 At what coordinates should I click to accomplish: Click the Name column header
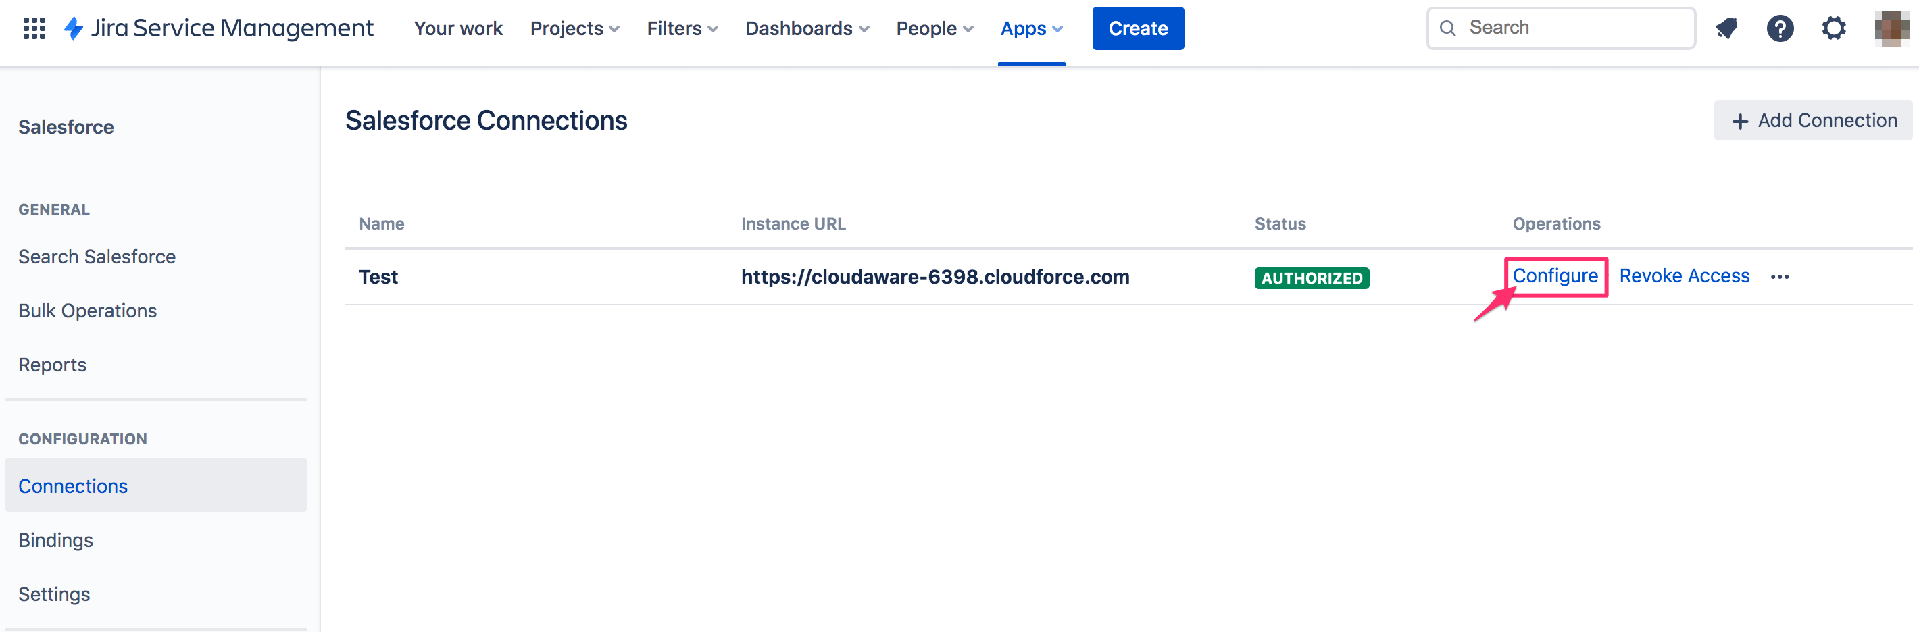381,224
